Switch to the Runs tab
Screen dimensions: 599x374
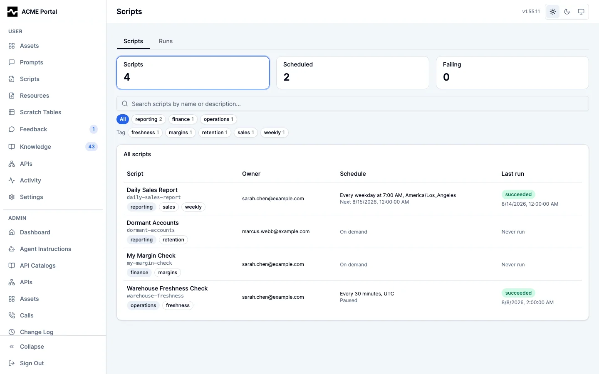166,41
